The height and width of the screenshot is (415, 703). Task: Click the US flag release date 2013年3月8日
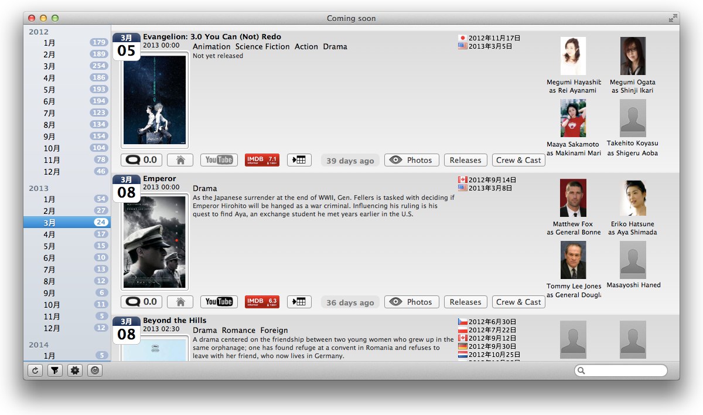[485, 188]
